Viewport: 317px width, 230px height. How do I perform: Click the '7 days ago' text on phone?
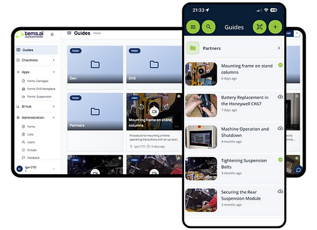(229, 110)
